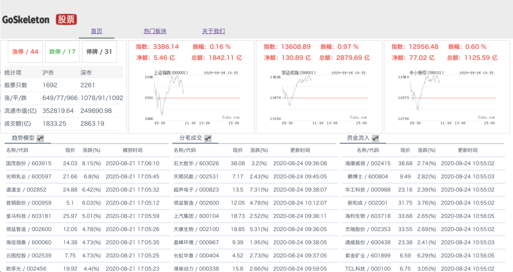Click 更新时间 column header in 资金流入 table
This screenshot has width=513, height=272.
(x=467, y=150)
